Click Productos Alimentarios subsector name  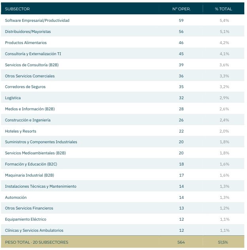click(x=26, y=42)
